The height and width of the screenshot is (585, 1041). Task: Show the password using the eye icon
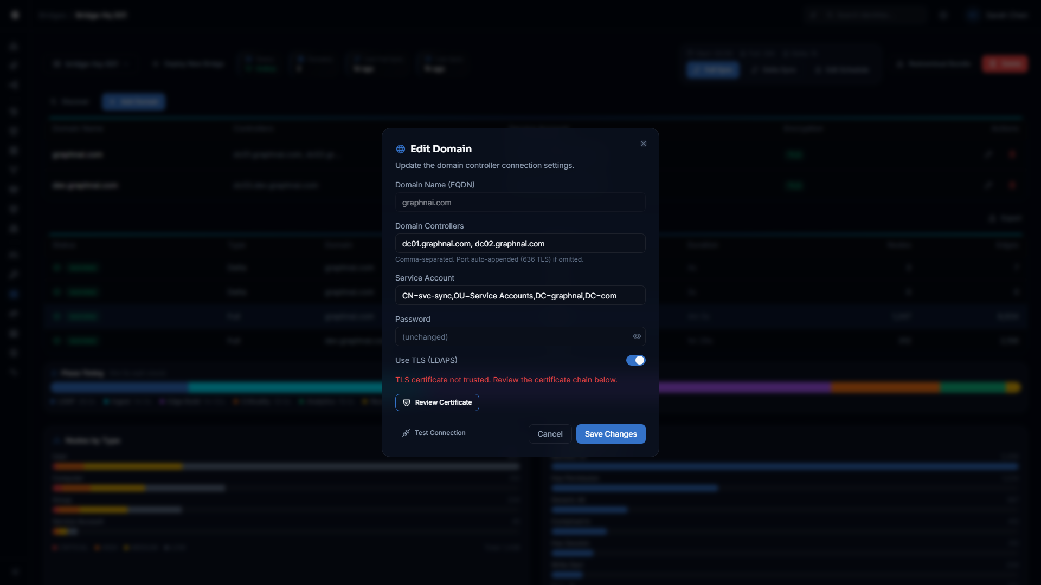[637, 336]
